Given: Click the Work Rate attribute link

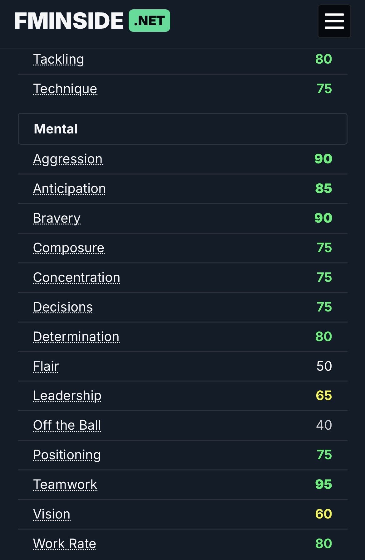Looking at the screenshot, I should pyautogui.click(x=64, y=544).
